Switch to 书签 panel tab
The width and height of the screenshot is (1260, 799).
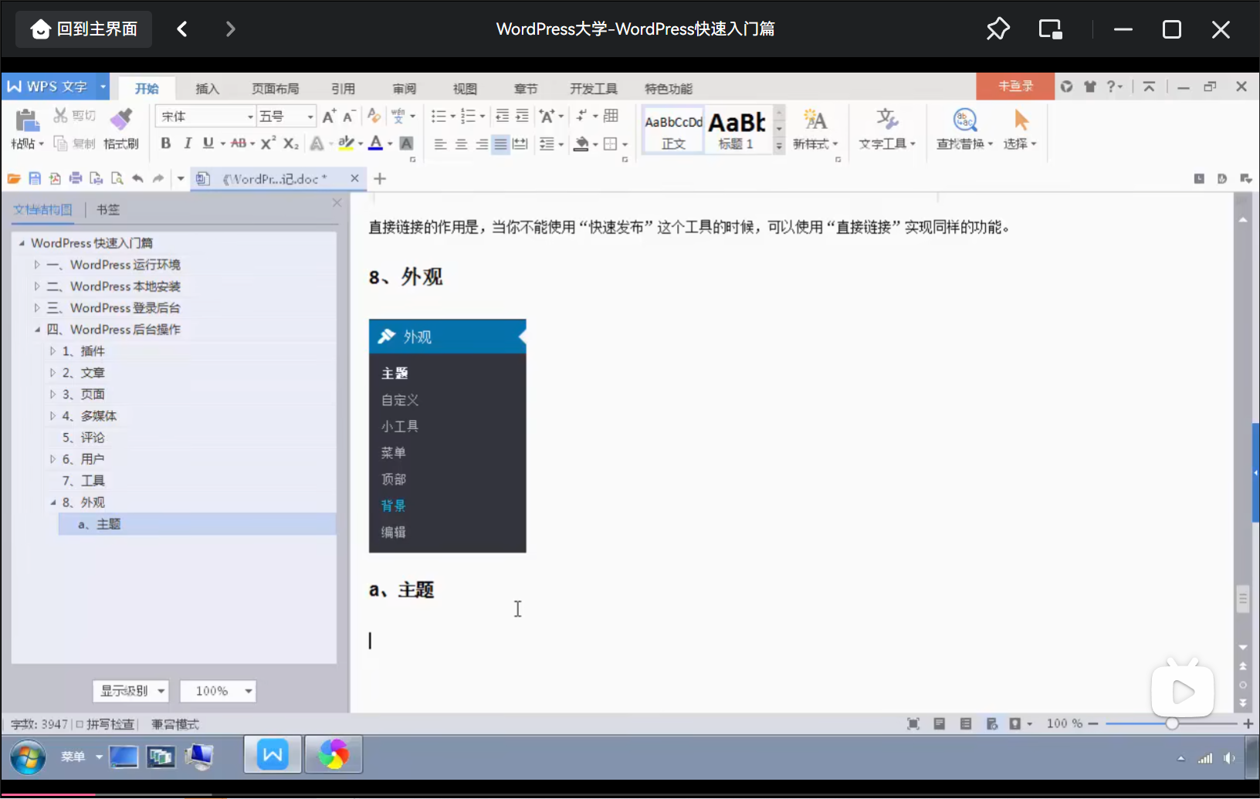[108, 209]
